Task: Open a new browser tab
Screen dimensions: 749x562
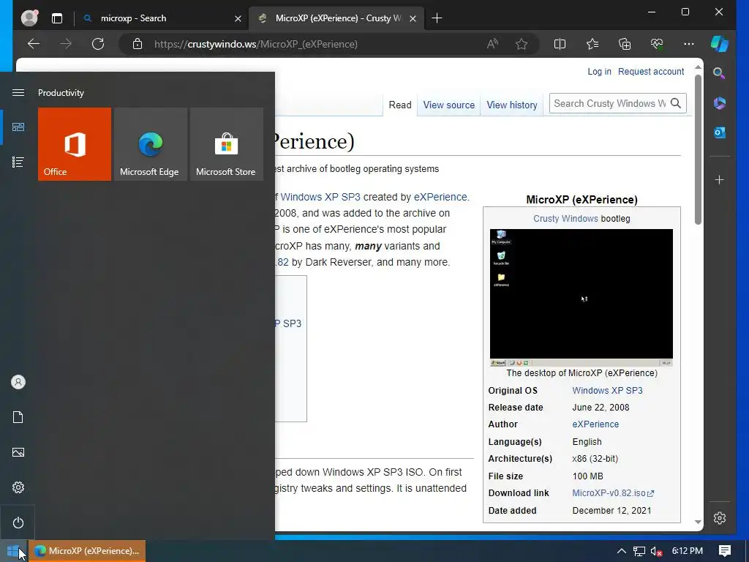Action: 437,18
